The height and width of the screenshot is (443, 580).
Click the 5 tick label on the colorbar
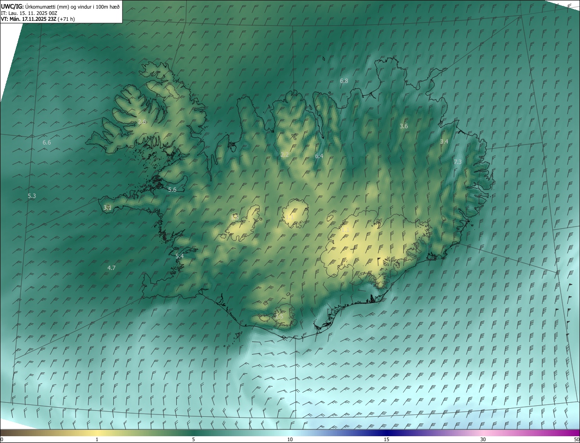coord(193,439)
